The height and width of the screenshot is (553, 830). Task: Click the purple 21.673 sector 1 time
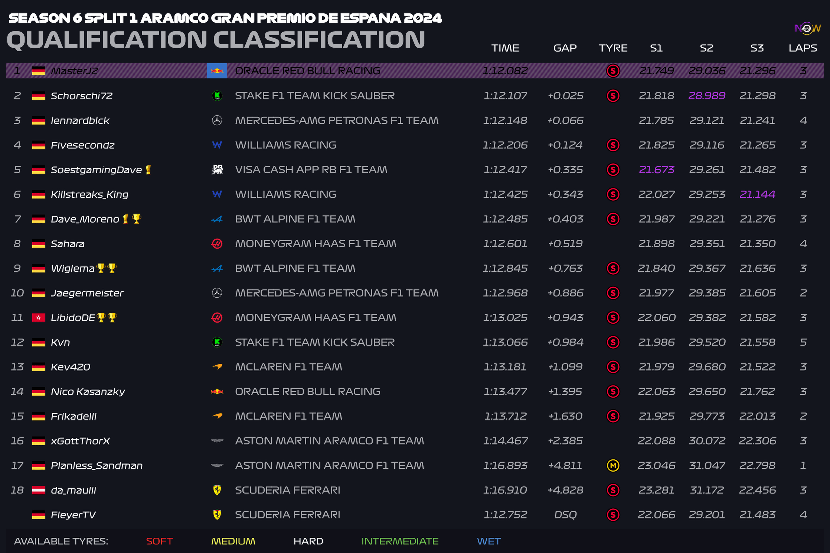(x=656, y=169)
